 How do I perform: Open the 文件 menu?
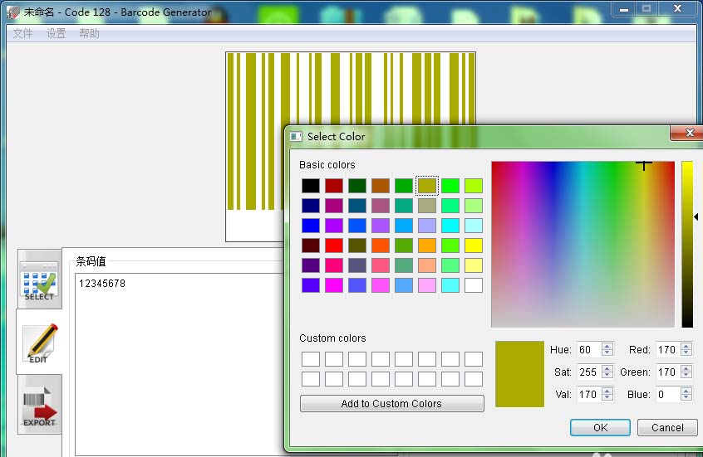(22, 33)
